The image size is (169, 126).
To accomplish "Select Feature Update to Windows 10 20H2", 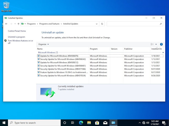I will (x=100, y=72).
